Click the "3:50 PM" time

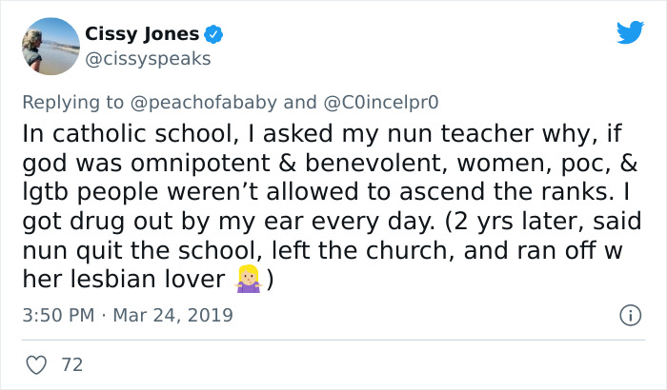(56, 314)
